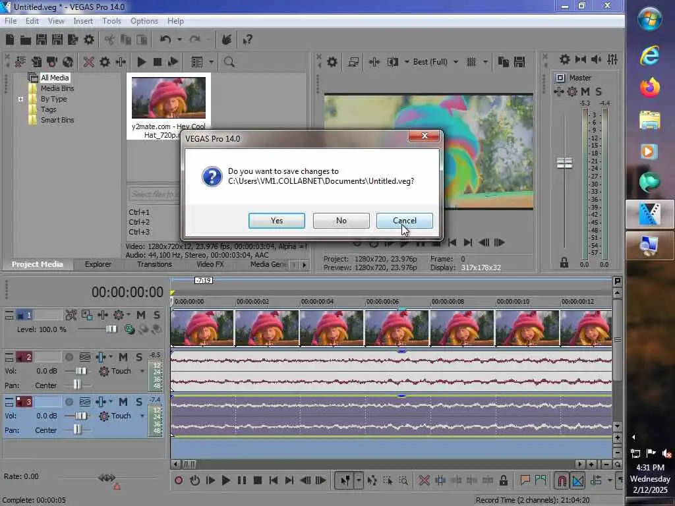The width and height of the screenshot is (675, 506).
Task: Click Get Media from the Web globe icon
Action: coord(68,62)
